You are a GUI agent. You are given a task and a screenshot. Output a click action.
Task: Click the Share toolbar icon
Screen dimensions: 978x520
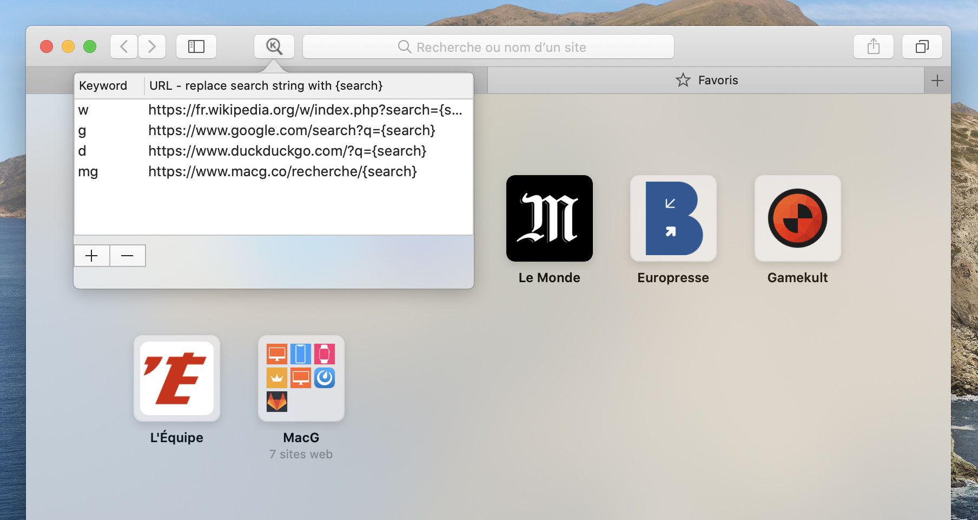click(x=873, y=46)
